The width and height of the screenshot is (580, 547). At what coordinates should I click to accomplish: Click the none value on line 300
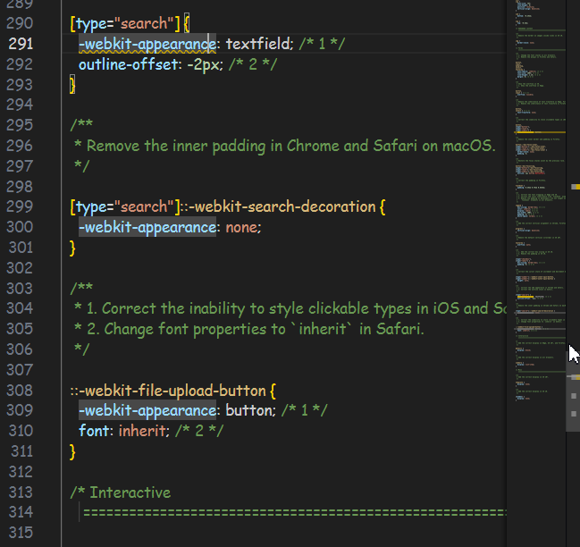[241, 227]
